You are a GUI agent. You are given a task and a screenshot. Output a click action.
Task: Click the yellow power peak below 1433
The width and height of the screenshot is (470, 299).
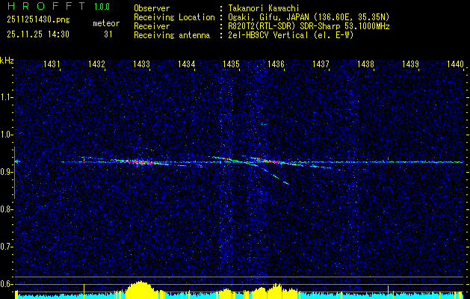pyautogui.click(x=140, y=288)
